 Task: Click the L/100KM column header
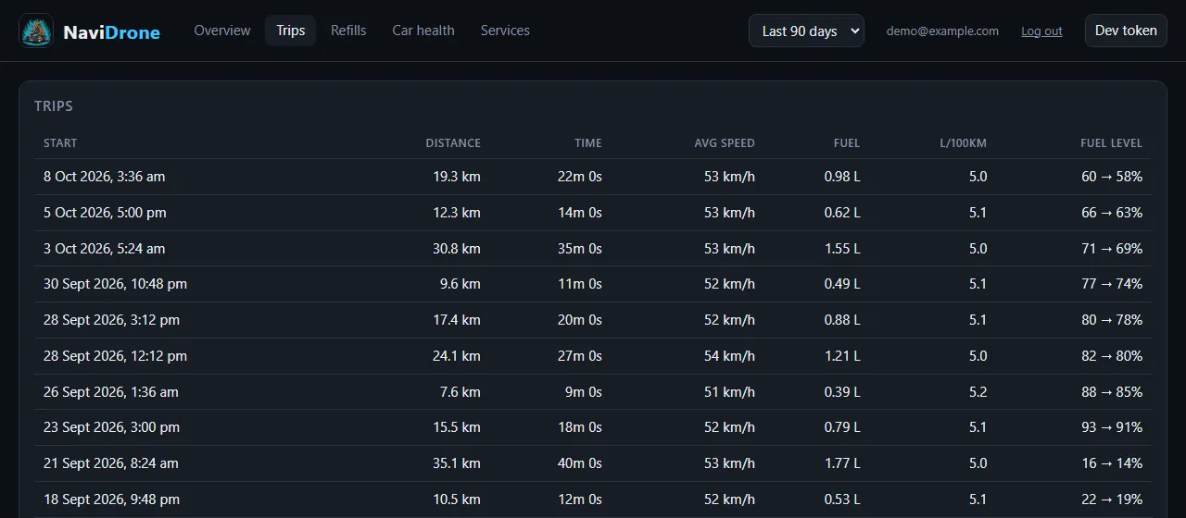pyautogui.click(x=964, y=143)
